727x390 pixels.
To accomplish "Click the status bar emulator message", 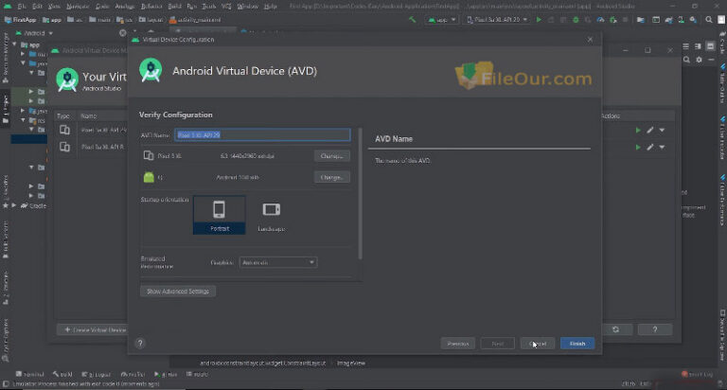I will 86,384.
